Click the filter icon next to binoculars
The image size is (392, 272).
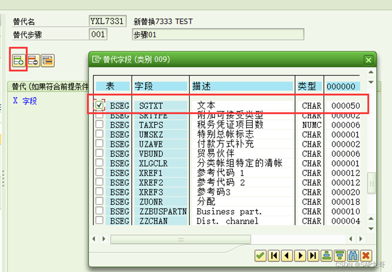[339, 256]
